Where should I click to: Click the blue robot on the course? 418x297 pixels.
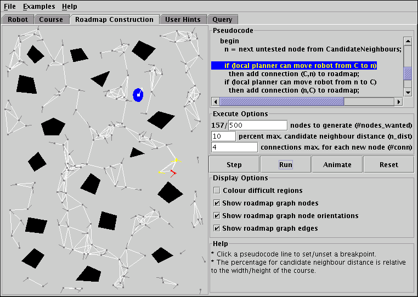(138, 95)
